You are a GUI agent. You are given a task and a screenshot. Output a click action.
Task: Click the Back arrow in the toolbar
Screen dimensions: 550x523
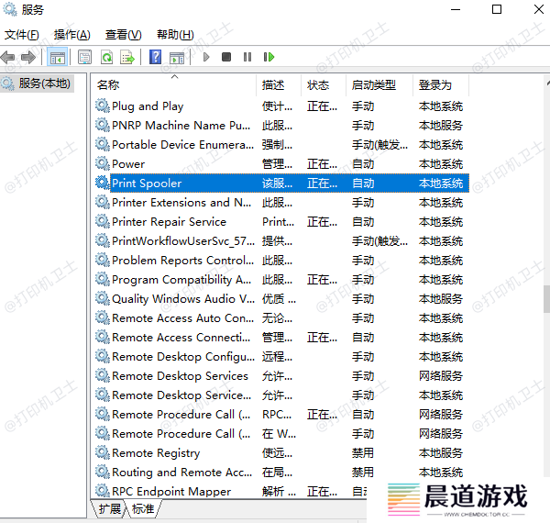click(x=7, y=57)
